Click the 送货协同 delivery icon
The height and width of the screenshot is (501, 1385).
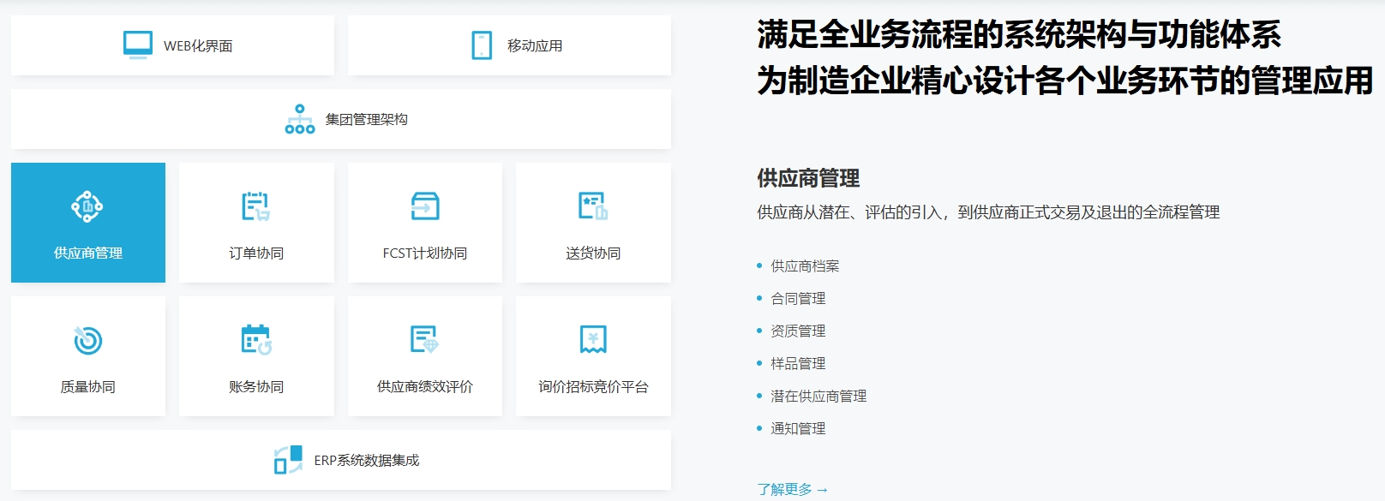pos(592,206)
